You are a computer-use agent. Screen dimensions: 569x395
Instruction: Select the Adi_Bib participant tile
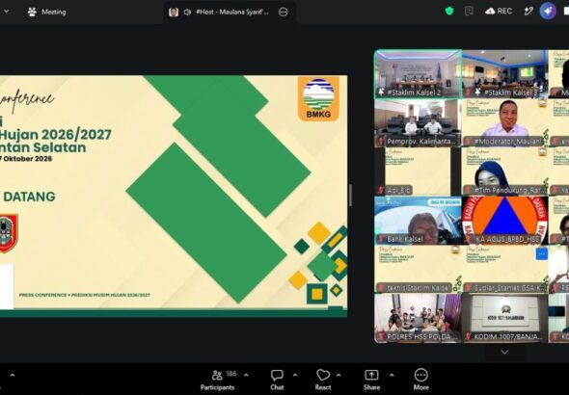point(418,172)
